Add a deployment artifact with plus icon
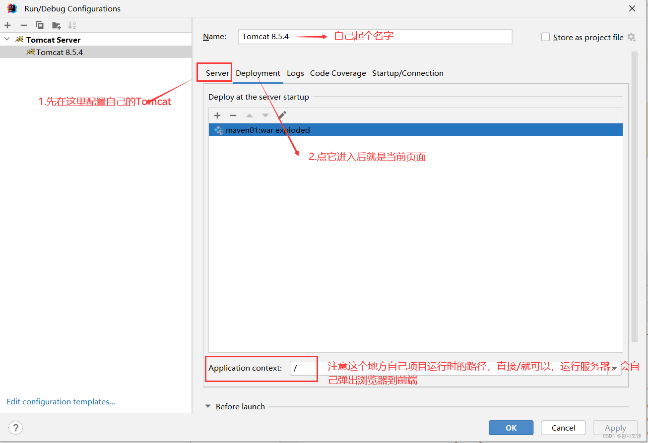The height and width of the screenshot is (443, 648). [217, 115]
